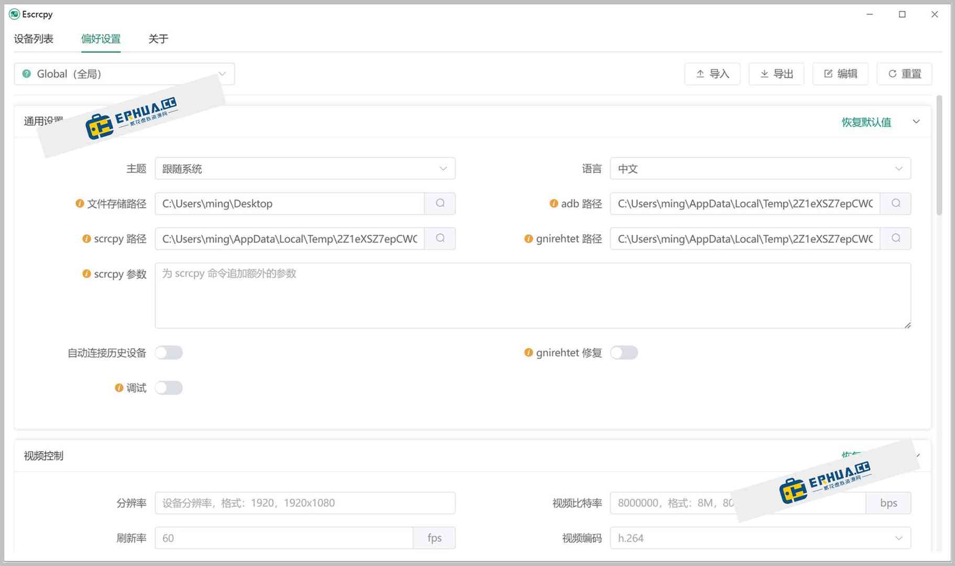Click the info icon next to gnirehtet 路径
This screenshot has height=566, width=955.
(x=529, y=238)
